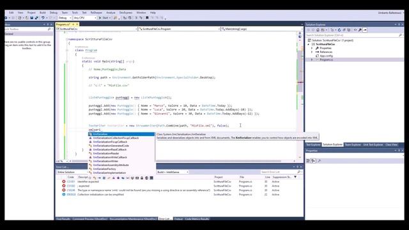Open the Build menu
The image size is (409, 230).
click(43, 13)
